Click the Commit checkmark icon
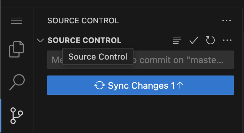244x133 pixels. (x=194, y=40)
